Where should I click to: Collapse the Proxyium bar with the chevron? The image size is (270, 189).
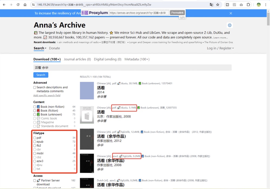coord(182,18)
